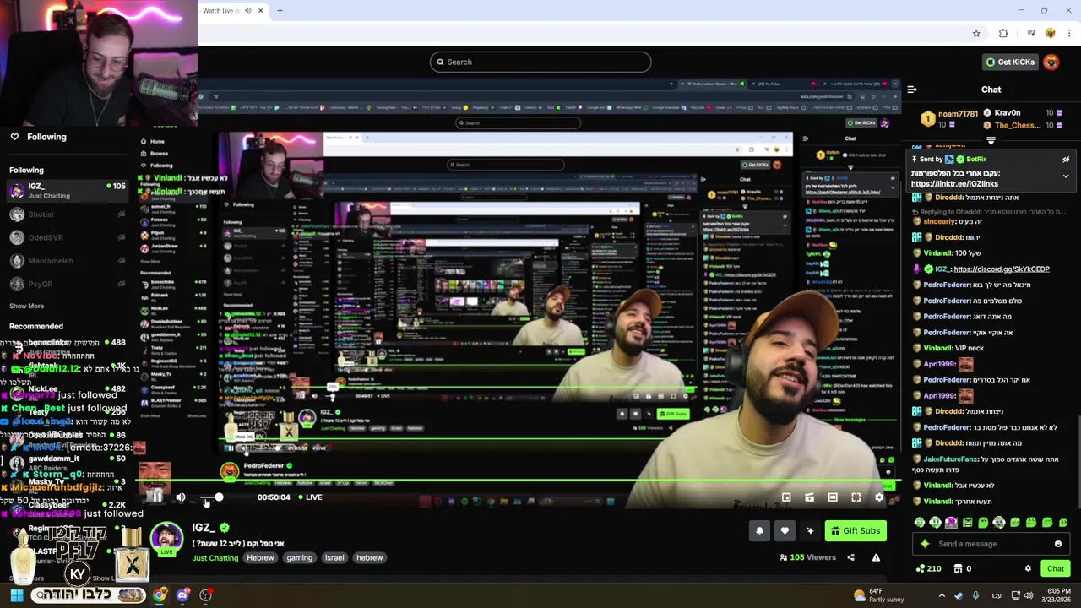1081x608 pixels.
Task: Show hidden system tray icons chevron
Action: tap(942, 595)
